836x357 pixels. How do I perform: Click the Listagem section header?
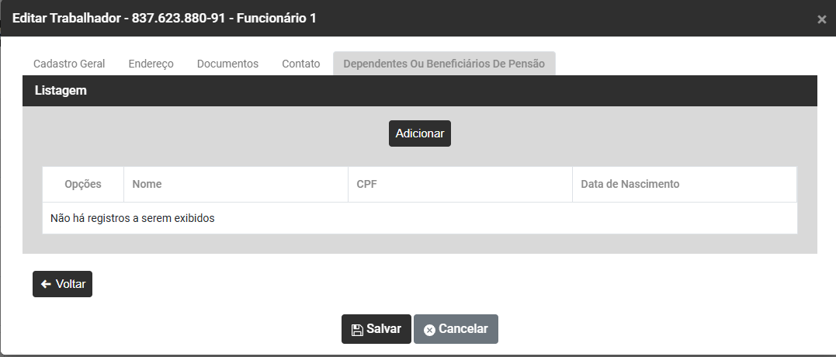point(61,91)
